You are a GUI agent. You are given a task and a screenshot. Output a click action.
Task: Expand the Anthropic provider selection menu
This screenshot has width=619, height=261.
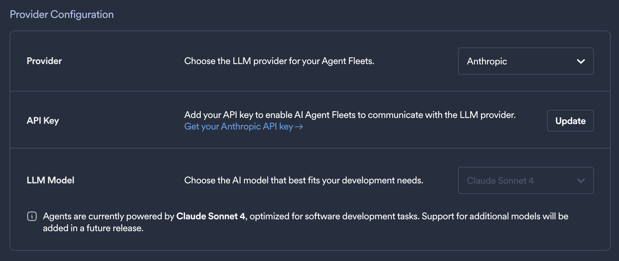click(525, 61)
